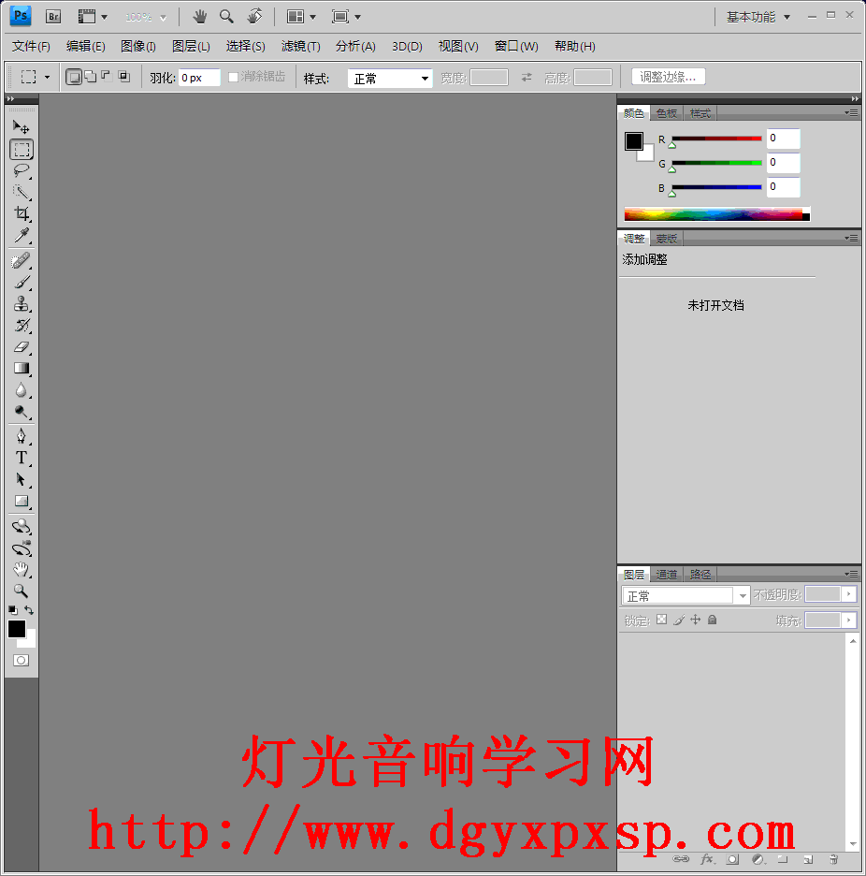Select the Crop tool
Image resolution: width=866 pixels, height=876 pixels.
[22, 214]
